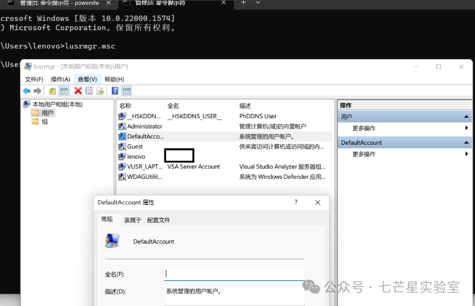Select the Administrator user account icon
The width and height of the screenshot is (475, 306).
click(122, 126)
